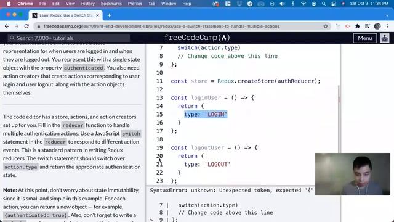Image resolution: width=394 pixels, height=222 pixels.
Task: Open the Bookmarks menu
Action: [x=111, y=4]
